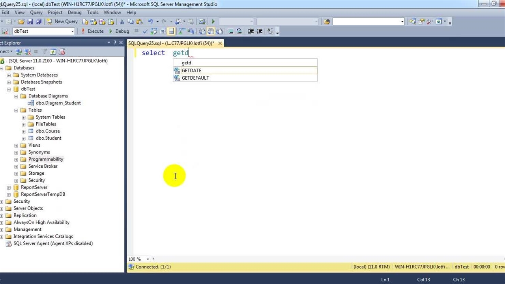Decrease the line indent
The image size is (505, 284).
point(251,31)
